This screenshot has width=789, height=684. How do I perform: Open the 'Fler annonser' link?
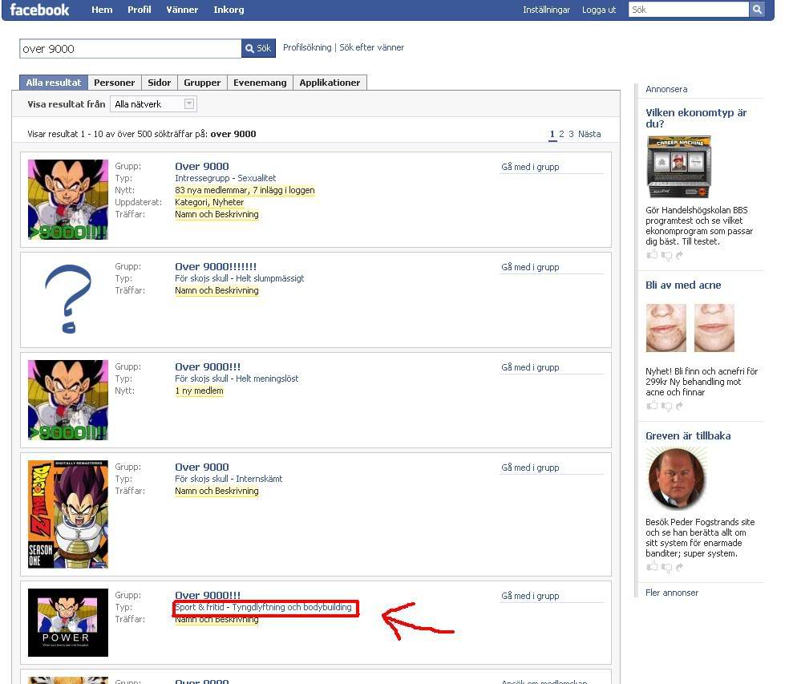672,593
